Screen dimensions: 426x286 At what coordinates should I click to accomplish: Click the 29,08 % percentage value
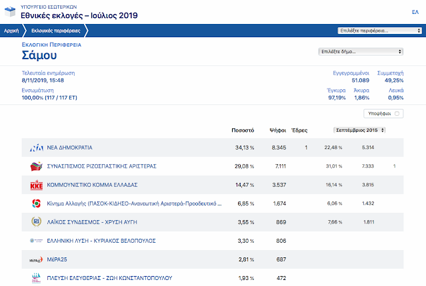pyautogui.click(x=244, y=166)
